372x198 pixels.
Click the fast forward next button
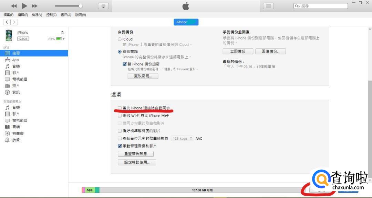[35, 6]
